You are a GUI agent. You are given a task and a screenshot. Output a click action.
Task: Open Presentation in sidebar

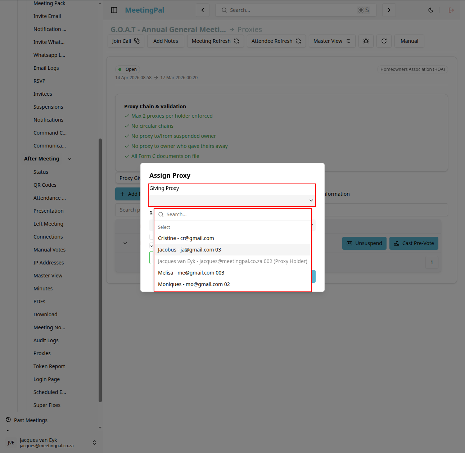(49, 211)
